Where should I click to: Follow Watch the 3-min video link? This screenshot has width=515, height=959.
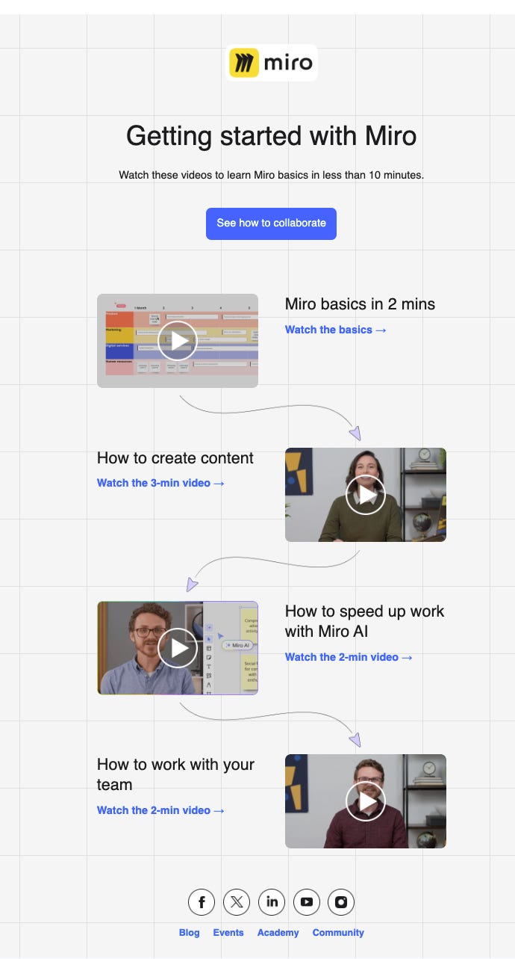160,483
